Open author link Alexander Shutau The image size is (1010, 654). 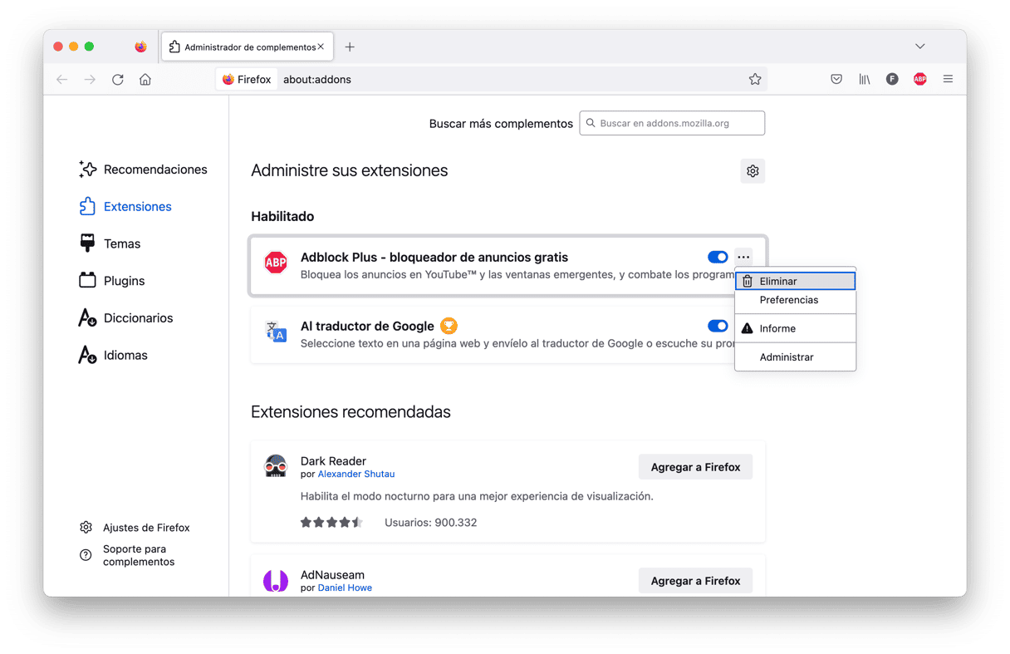coord(356,475)
